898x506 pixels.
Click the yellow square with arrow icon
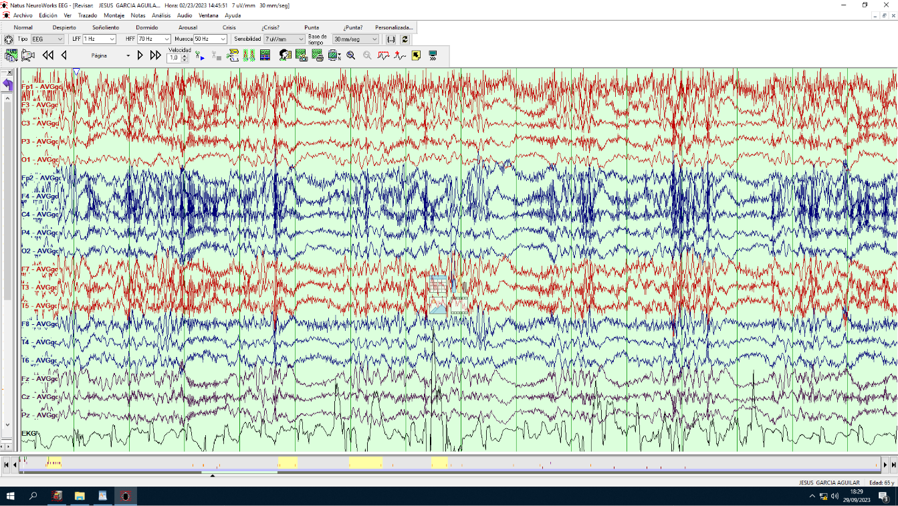click(x=416, y=55)
